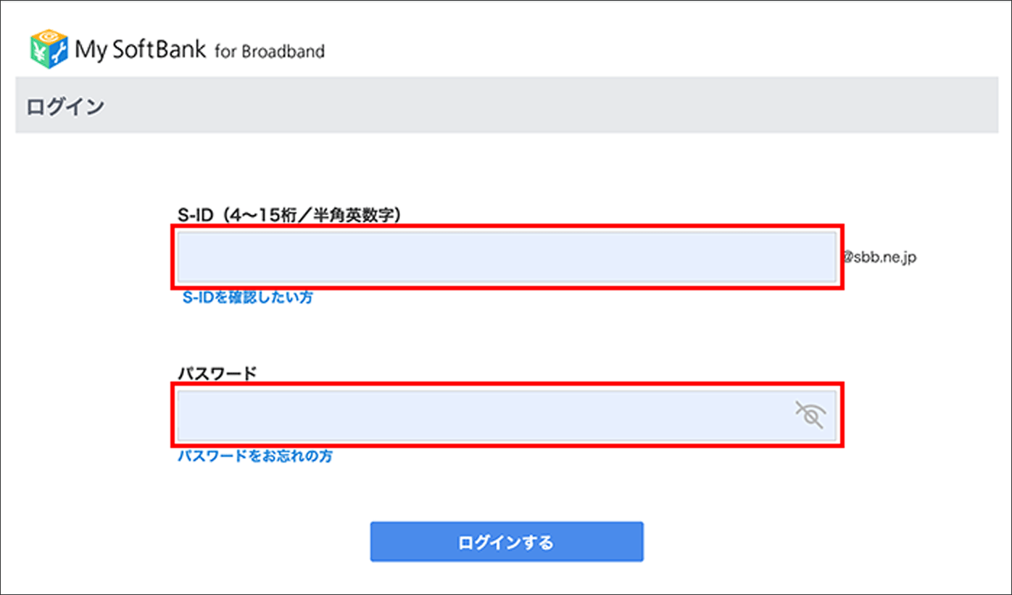Click the "for Broadband" text in the header
The height and width of the screenshot is (595, 1012).
(x=270, y=52)
